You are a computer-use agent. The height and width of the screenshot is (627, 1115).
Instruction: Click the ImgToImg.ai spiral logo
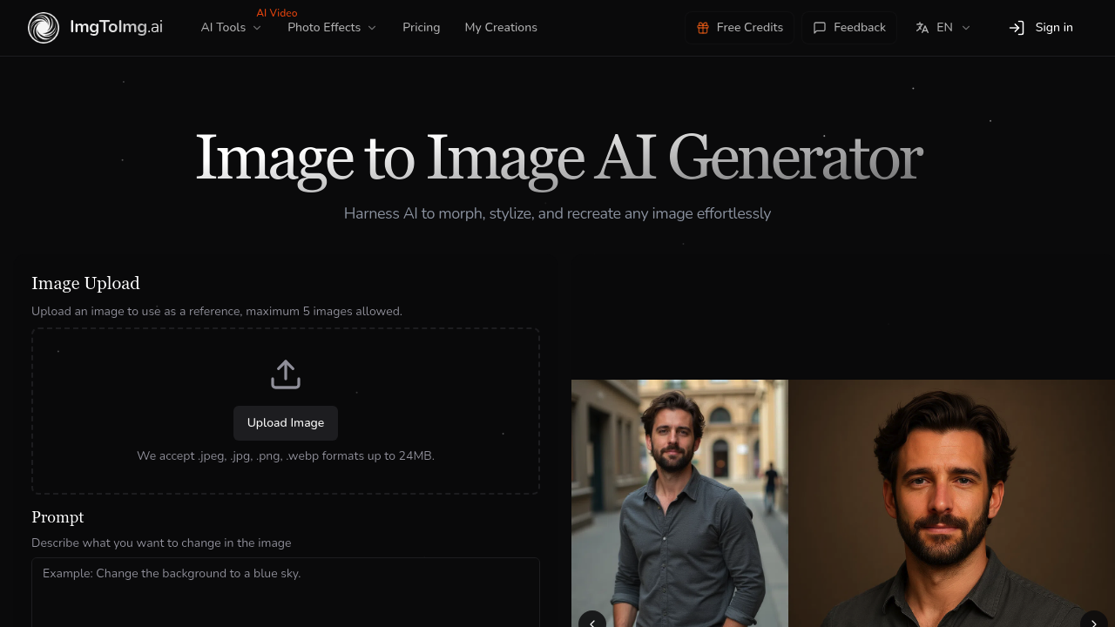coord(42,27)
